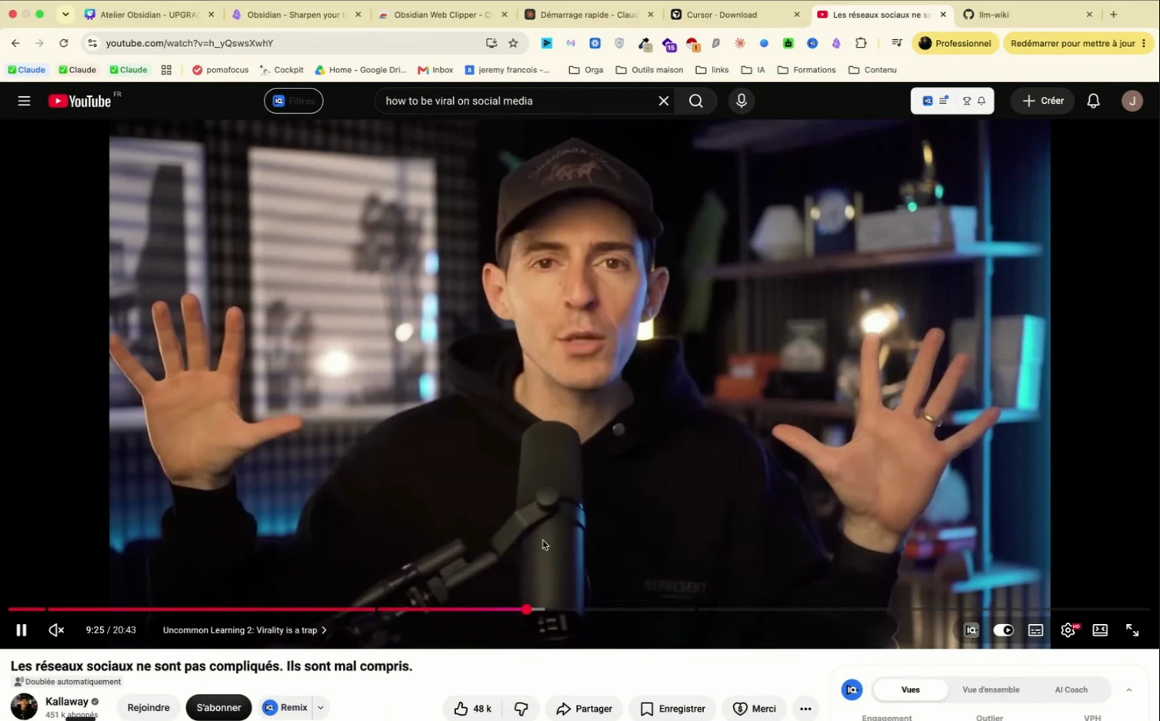Open the J account avatar menu
The width and height of the screenshot is (1160, 721).
coord(1132,101)
